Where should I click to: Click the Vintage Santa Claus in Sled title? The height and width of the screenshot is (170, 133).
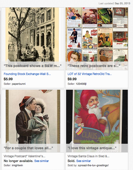pyautogui.click(x=89, y=156)
